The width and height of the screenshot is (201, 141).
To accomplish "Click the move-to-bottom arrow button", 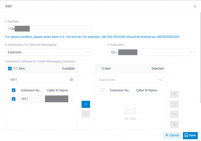I will (x=174, y=124).
